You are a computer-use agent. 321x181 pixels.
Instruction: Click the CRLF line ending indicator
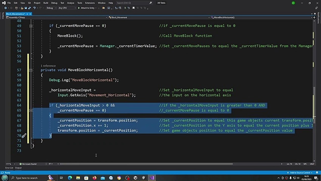(x=312, y=164)
